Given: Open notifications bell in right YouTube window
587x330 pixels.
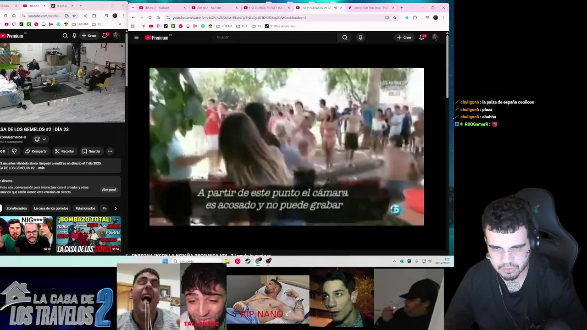Looking at the screenshot, I should click(x=422, y=37).
